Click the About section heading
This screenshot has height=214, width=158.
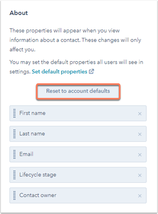(x=19, y=13)
